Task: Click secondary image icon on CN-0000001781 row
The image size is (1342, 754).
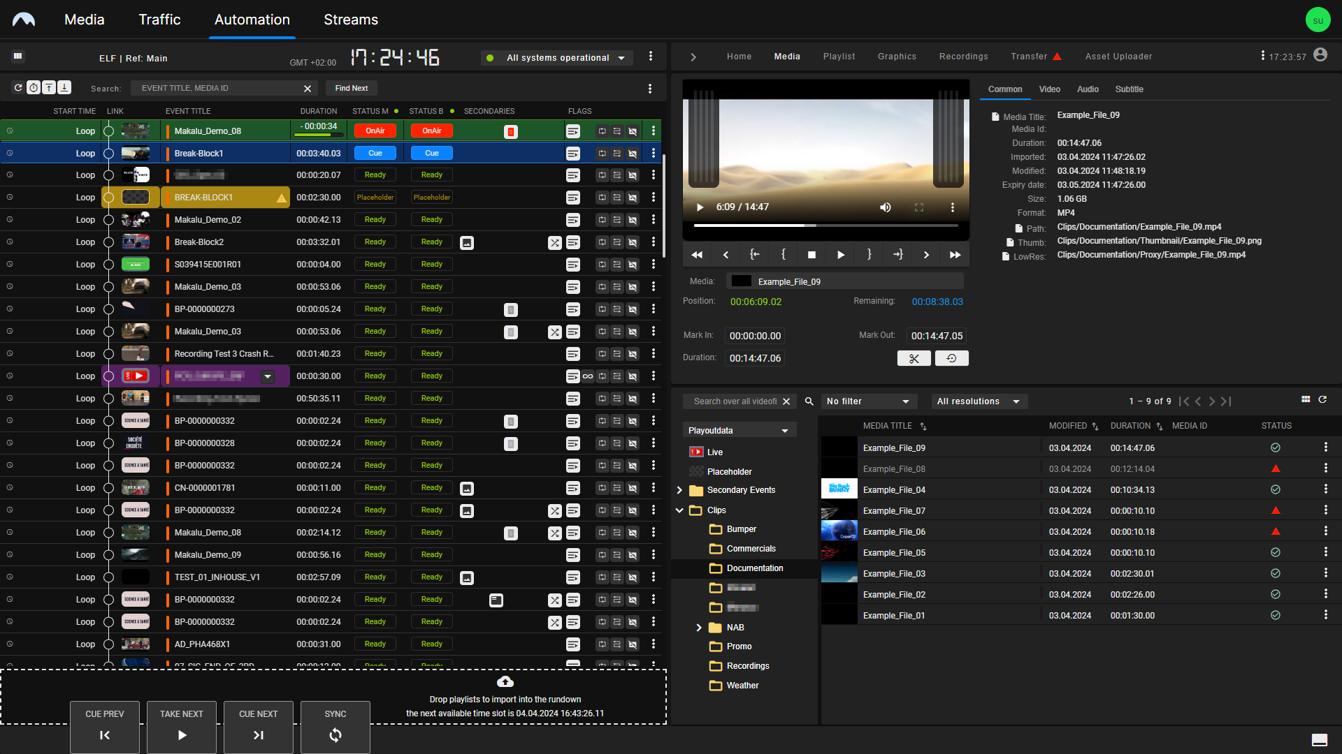Action: click(x=467, y=489)
